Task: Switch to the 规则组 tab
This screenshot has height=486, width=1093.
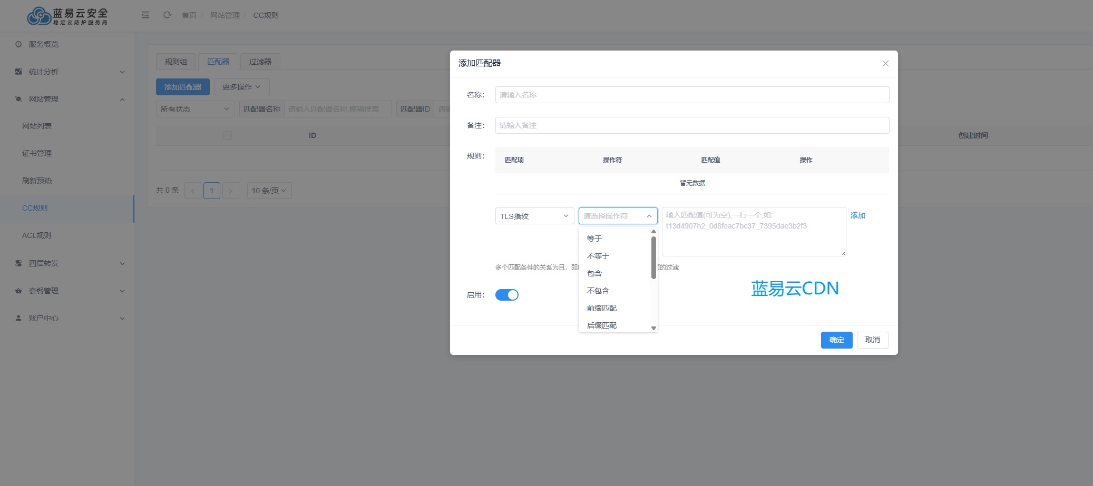Action: click(175, 61)
